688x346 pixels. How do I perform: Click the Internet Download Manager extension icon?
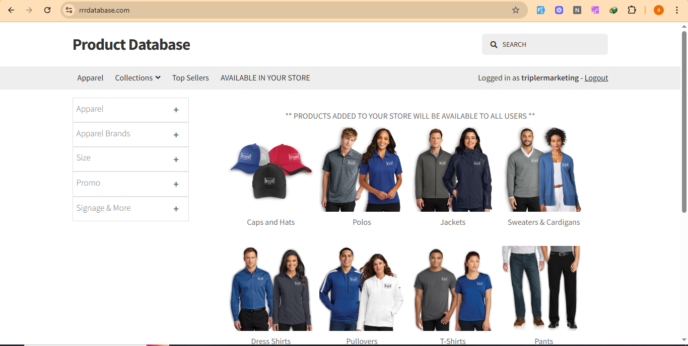point(613,10)
